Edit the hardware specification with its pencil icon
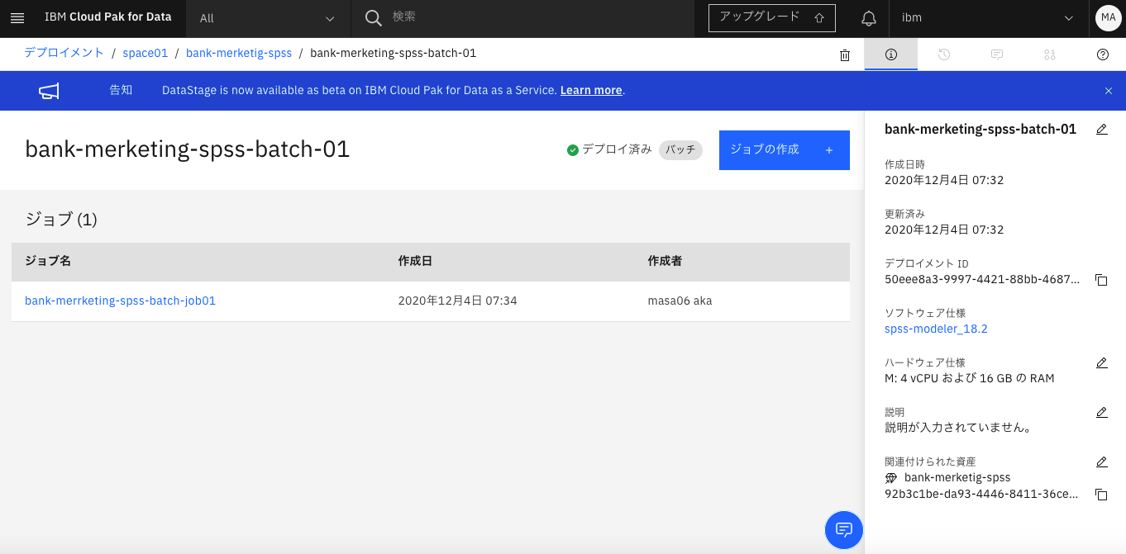1126x554 pixels. click(x=1101, y=362)
